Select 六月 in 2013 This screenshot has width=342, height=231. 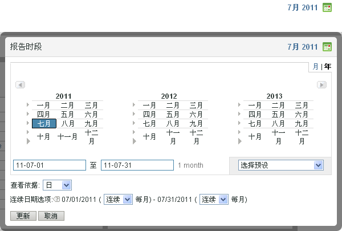(302, 115)
